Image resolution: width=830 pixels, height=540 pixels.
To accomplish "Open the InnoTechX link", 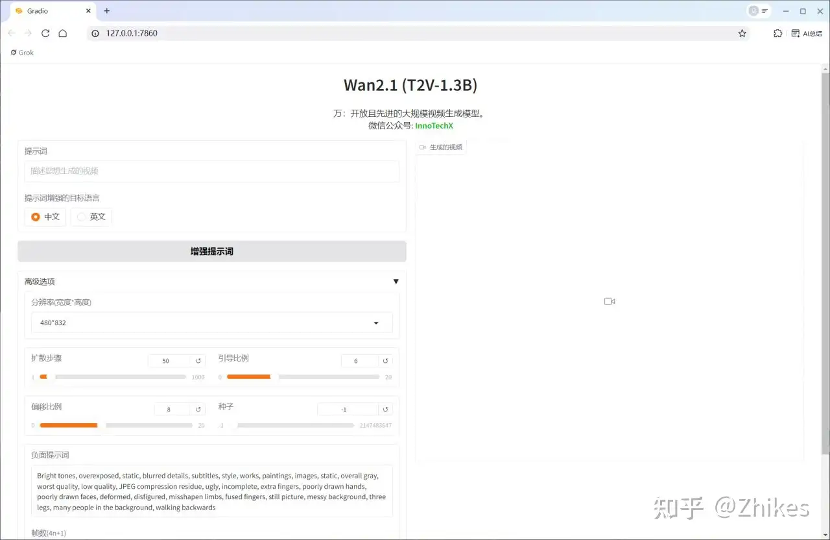I will pyautogui.click(x=434, y=125).
